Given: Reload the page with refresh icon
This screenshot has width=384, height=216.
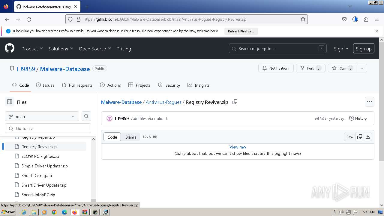Looking at the screenshot, I should click(29, 19).
